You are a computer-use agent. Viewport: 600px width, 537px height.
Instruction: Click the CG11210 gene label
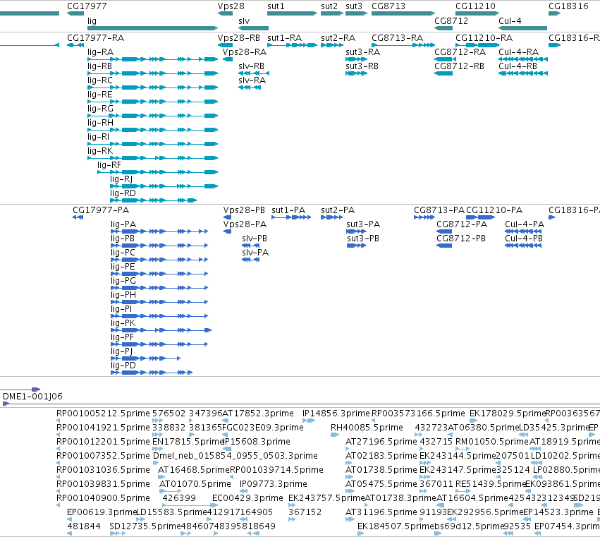point(475,6)
